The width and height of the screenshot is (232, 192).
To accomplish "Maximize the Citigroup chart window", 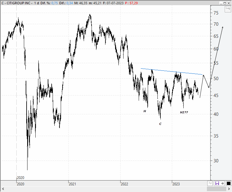I will [x=225, y=3].
